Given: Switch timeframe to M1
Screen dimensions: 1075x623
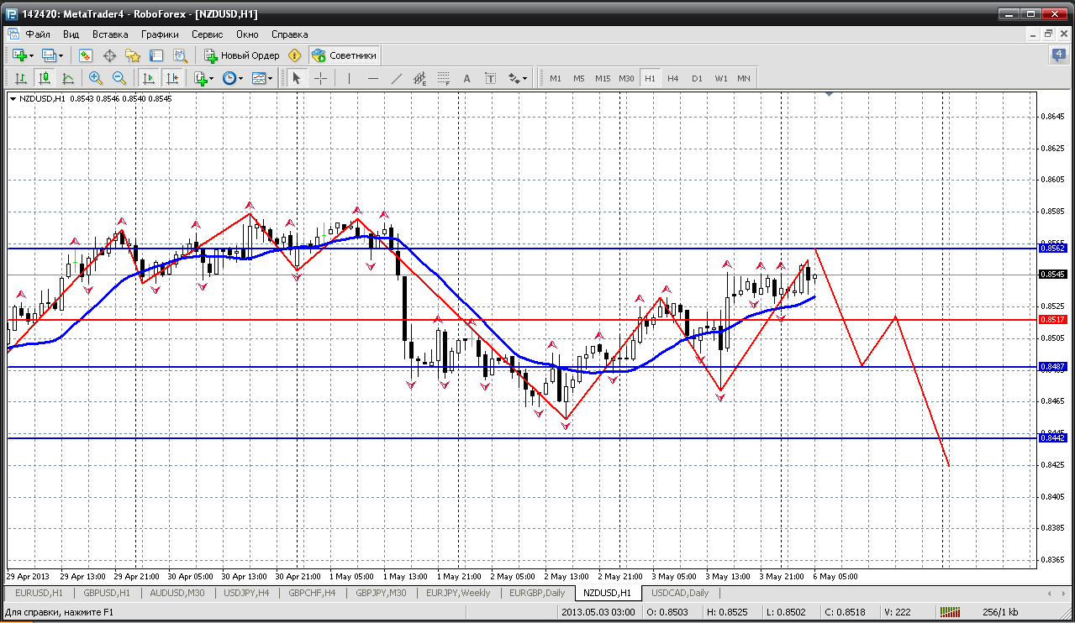Looking at the screenshot, I should (556, 78).
